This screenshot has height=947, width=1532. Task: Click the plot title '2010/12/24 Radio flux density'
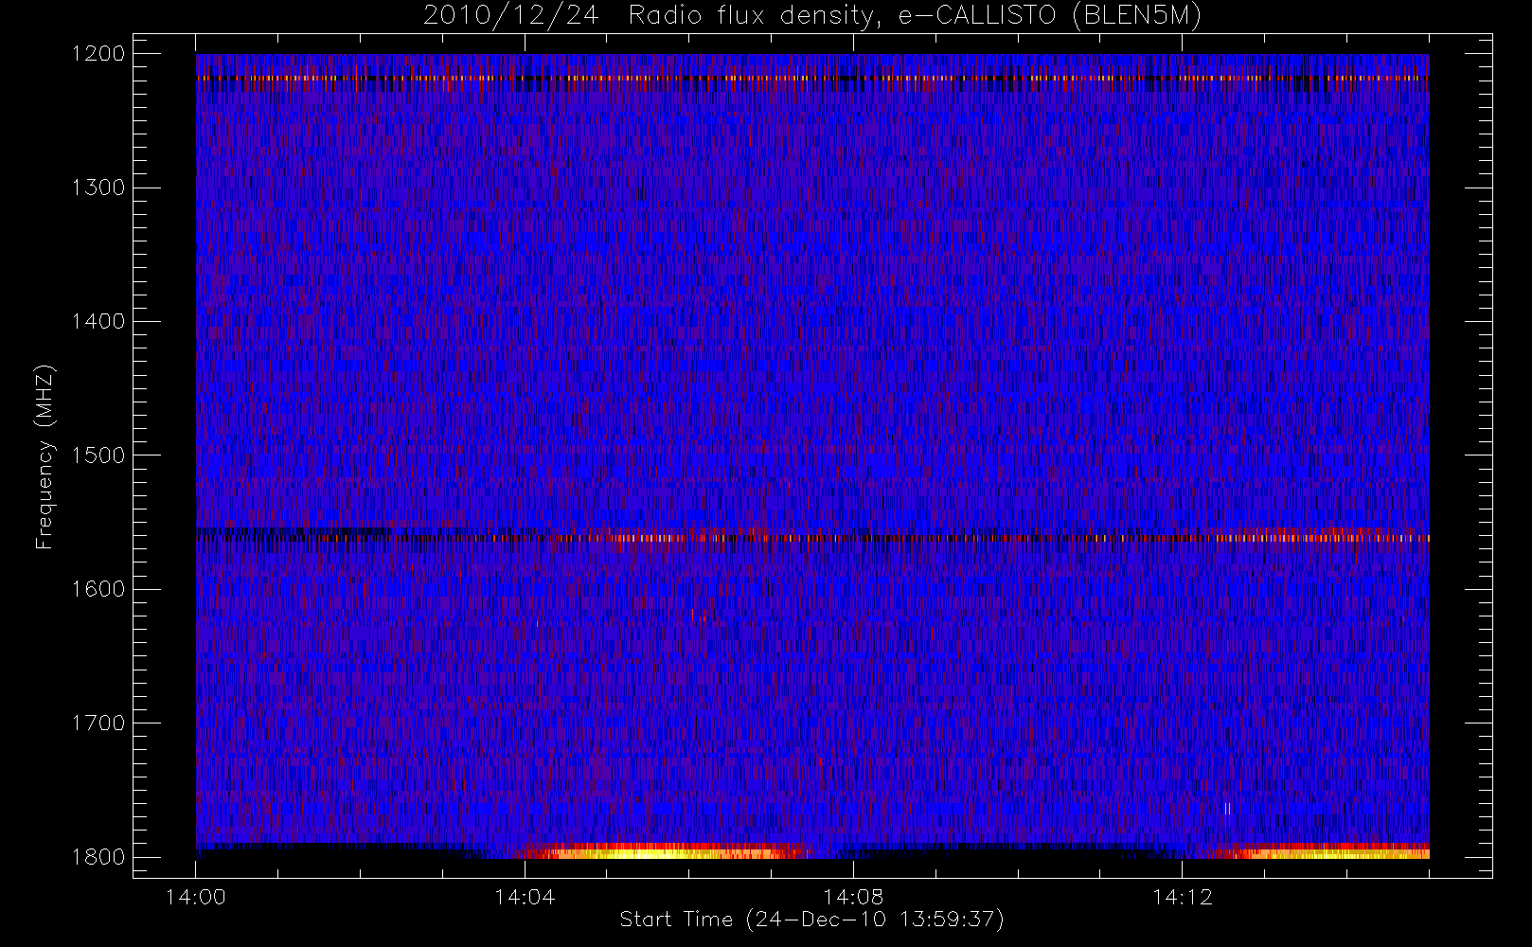pos(812,15)
